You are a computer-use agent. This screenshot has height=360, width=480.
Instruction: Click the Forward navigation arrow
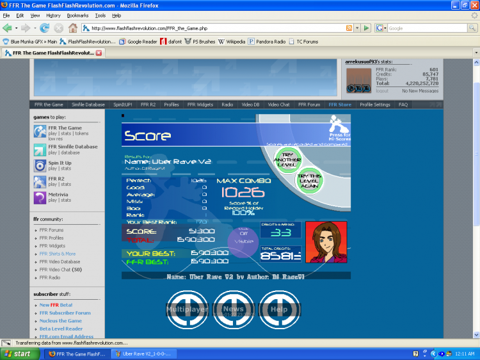coord(26,28)
